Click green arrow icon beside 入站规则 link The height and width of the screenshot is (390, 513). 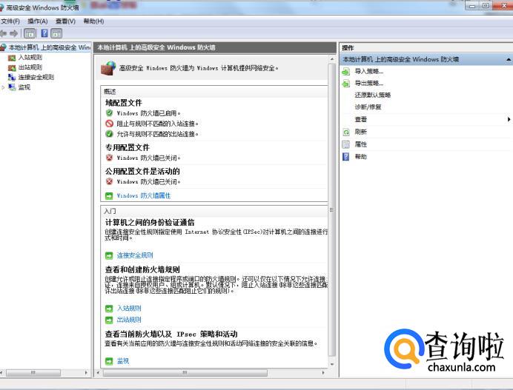(x=109, y=309)
